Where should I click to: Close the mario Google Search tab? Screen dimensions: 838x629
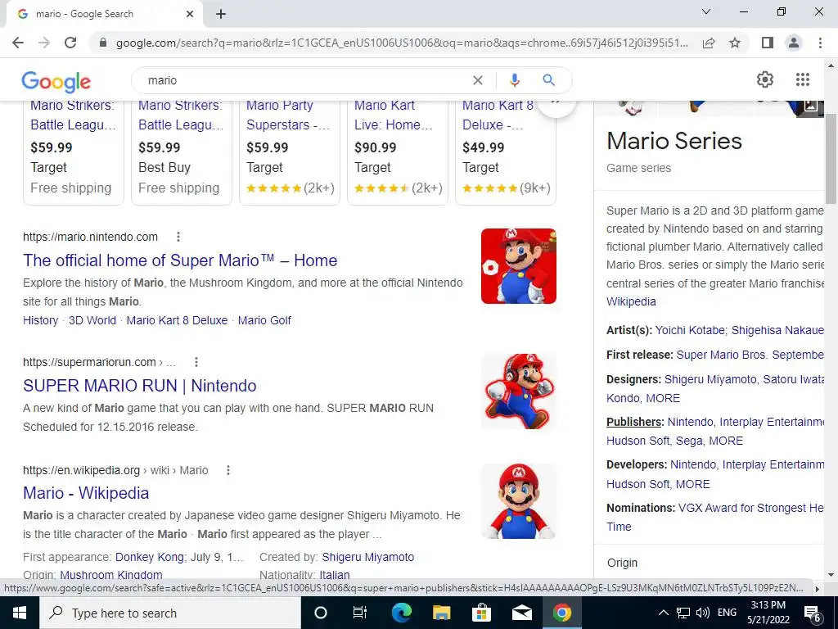pyautogui.click(x=190, y=15)
